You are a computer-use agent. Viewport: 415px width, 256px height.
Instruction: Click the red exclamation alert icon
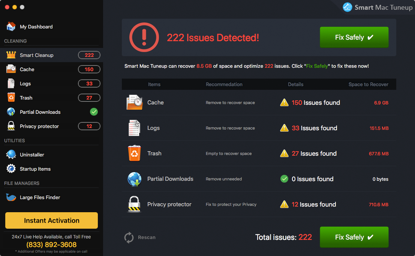point(144,37)
